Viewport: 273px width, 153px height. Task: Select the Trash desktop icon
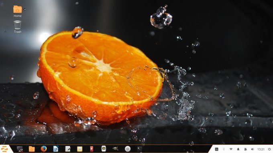tap(18, 27)
